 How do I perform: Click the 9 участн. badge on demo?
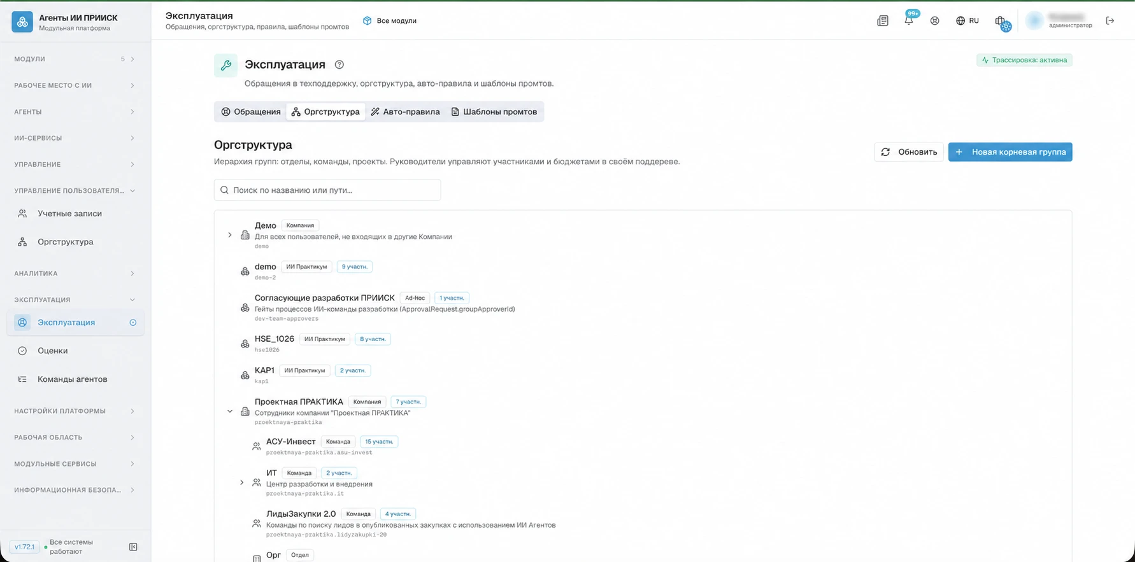coord(355,267)
